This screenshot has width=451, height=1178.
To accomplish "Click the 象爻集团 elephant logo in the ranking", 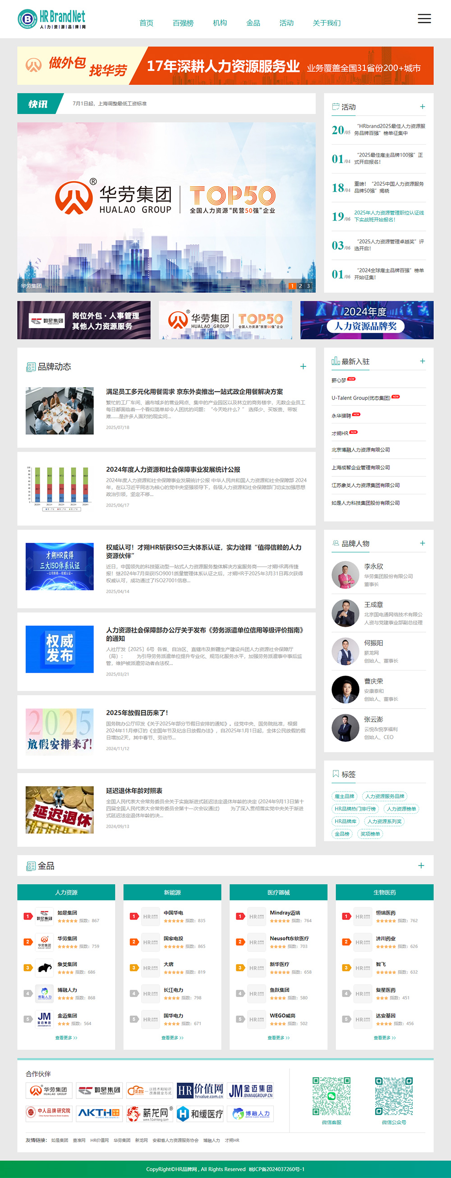I will 44,967.
